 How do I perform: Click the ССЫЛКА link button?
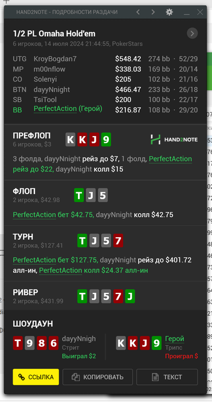click(36, 377)
